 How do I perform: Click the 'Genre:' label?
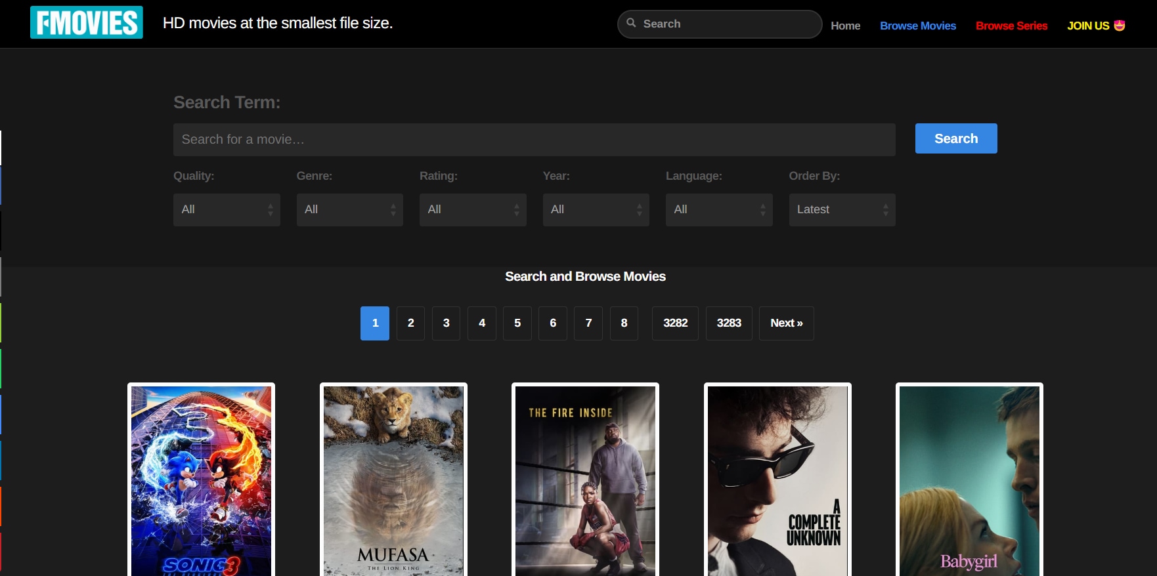[x=315, y=176]
